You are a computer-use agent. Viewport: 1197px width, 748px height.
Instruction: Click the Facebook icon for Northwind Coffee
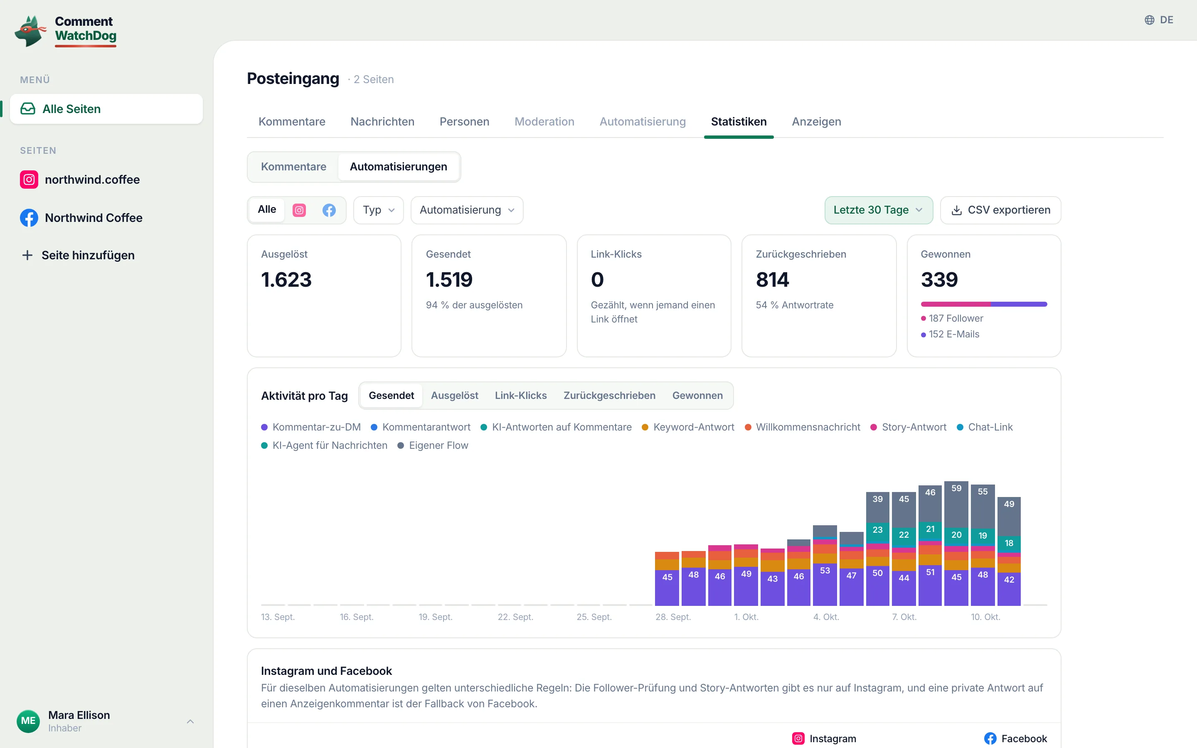(29, 218)
